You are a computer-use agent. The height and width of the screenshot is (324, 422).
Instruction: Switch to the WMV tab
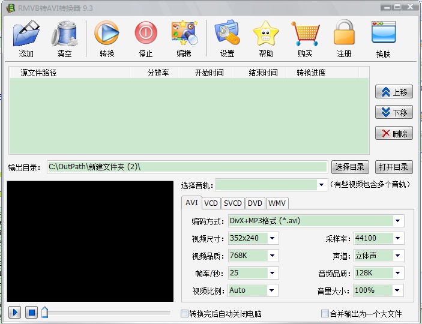coord(277,203)
